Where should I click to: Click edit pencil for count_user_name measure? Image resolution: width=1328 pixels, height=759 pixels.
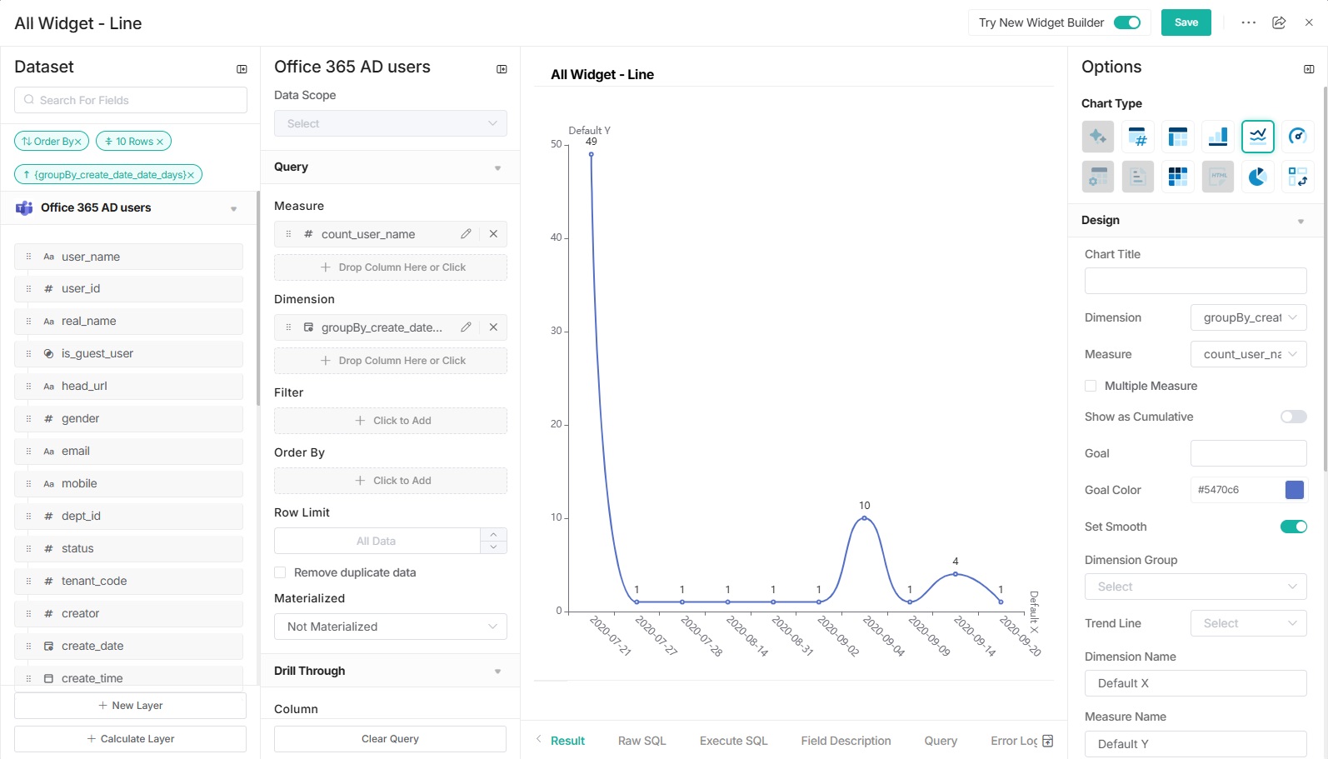[466, 234]
